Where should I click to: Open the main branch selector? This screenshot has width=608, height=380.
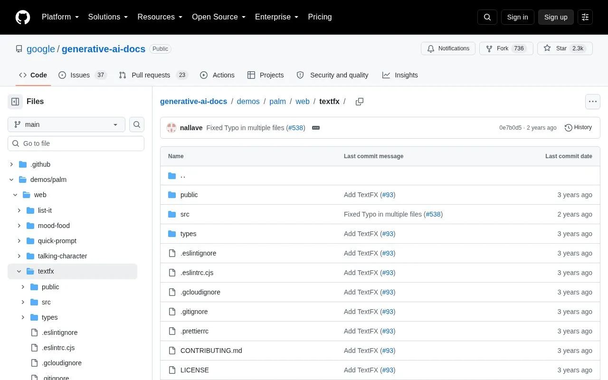tap(66, 124)
